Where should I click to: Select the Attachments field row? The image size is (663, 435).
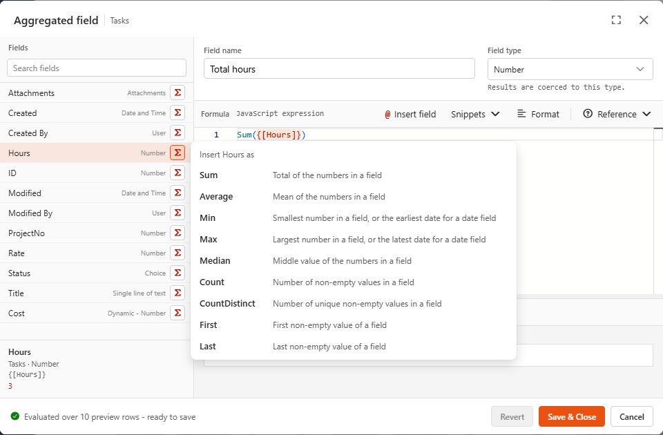pos(97,93)
